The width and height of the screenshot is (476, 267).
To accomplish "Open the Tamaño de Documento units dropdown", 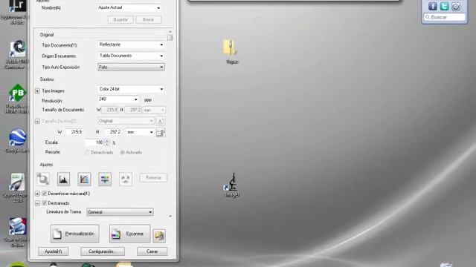I will pyautogui.click(x=154, y=111).
